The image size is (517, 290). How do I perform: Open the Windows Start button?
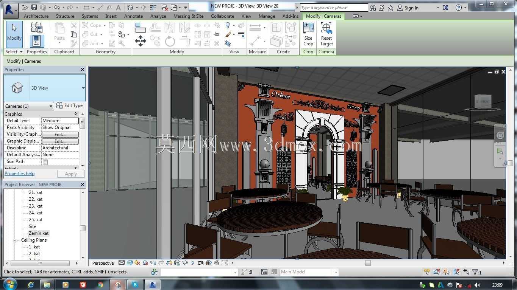pyautogui.click(x=9, y=284)
